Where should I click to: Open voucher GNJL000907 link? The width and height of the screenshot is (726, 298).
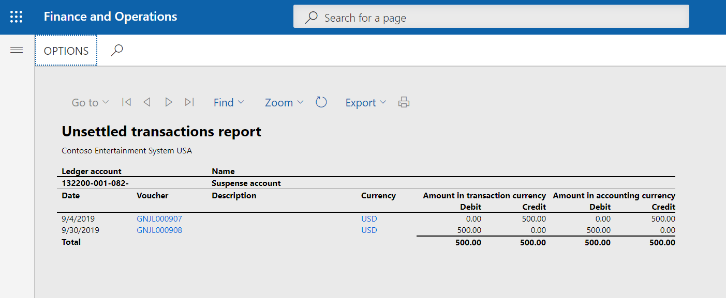click(x=159, y=219)
